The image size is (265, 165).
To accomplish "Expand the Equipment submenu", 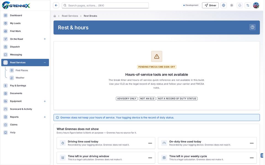I will [45, 101].
